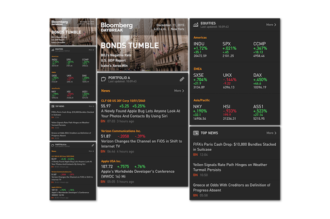
Task: Open U.S. GDP Report headline in large banner
Action: pos(113,61)
